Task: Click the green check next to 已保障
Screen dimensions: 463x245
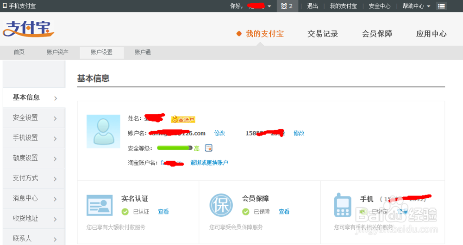Action: [x=246, y=212]
